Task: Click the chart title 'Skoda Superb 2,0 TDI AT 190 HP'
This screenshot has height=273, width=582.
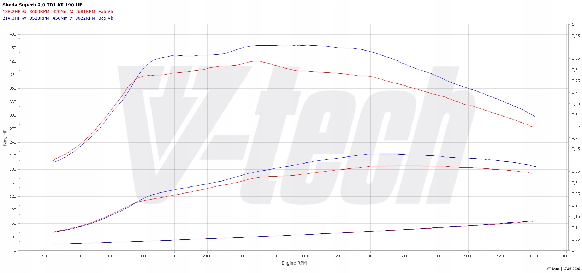Action: 42,5
